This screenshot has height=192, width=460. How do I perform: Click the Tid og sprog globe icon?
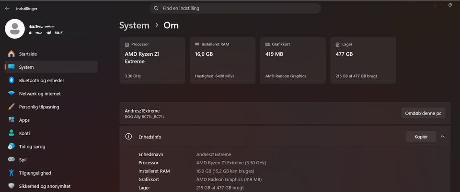tap(11, 147)
